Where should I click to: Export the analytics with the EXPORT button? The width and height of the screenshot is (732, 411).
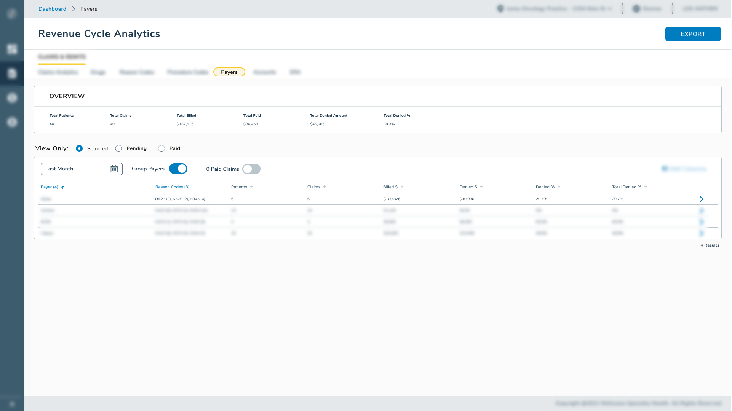693,34
